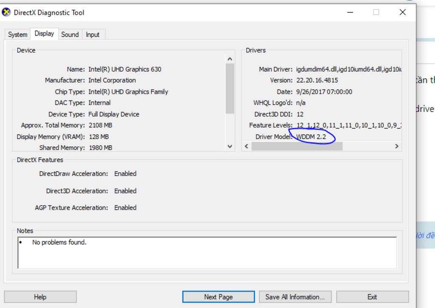The height and width of the screenshot is (308, 435).
Task: Select the text Intel(R) UHD Graphics 630
Action: (125, 69)
